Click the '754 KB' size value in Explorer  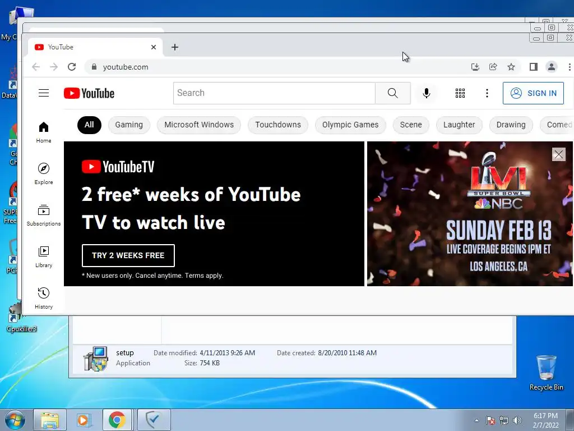[210, 363]
